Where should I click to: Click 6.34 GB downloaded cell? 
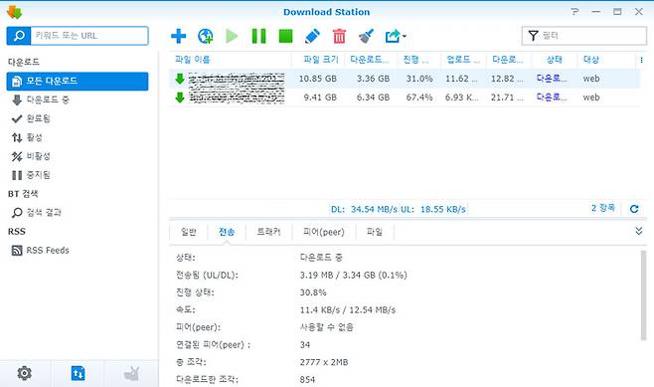coord(373,97)
